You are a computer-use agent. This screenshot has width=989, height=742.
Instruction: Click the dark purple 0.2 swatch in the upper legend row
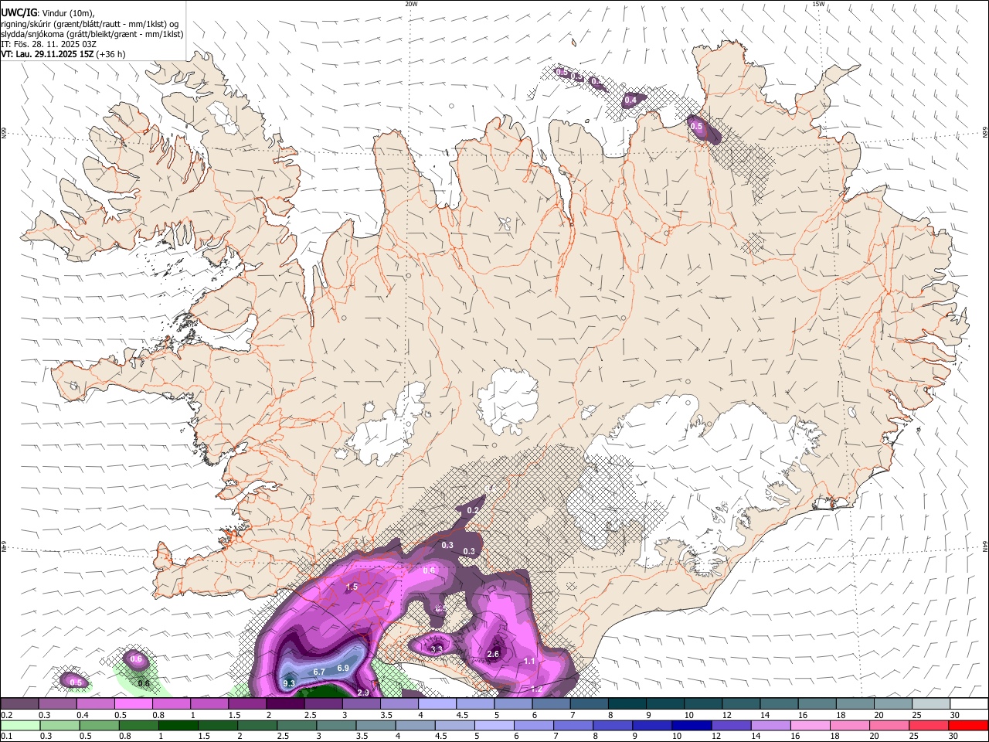[19, 704]
